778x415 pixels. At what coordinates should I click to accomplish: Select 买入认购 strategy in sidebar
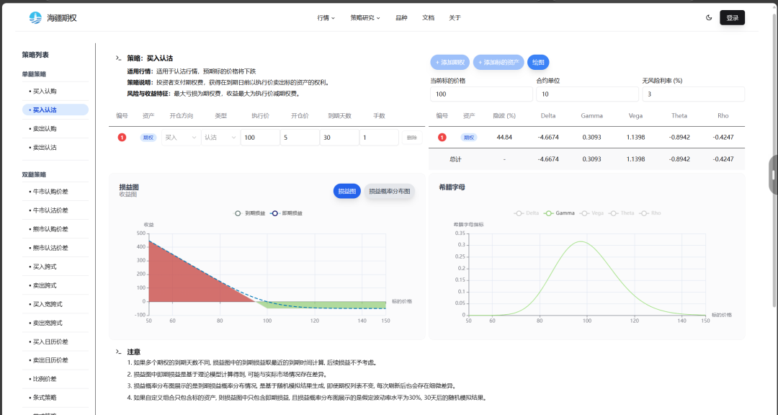pyautogui.click(x=45, y=92)
